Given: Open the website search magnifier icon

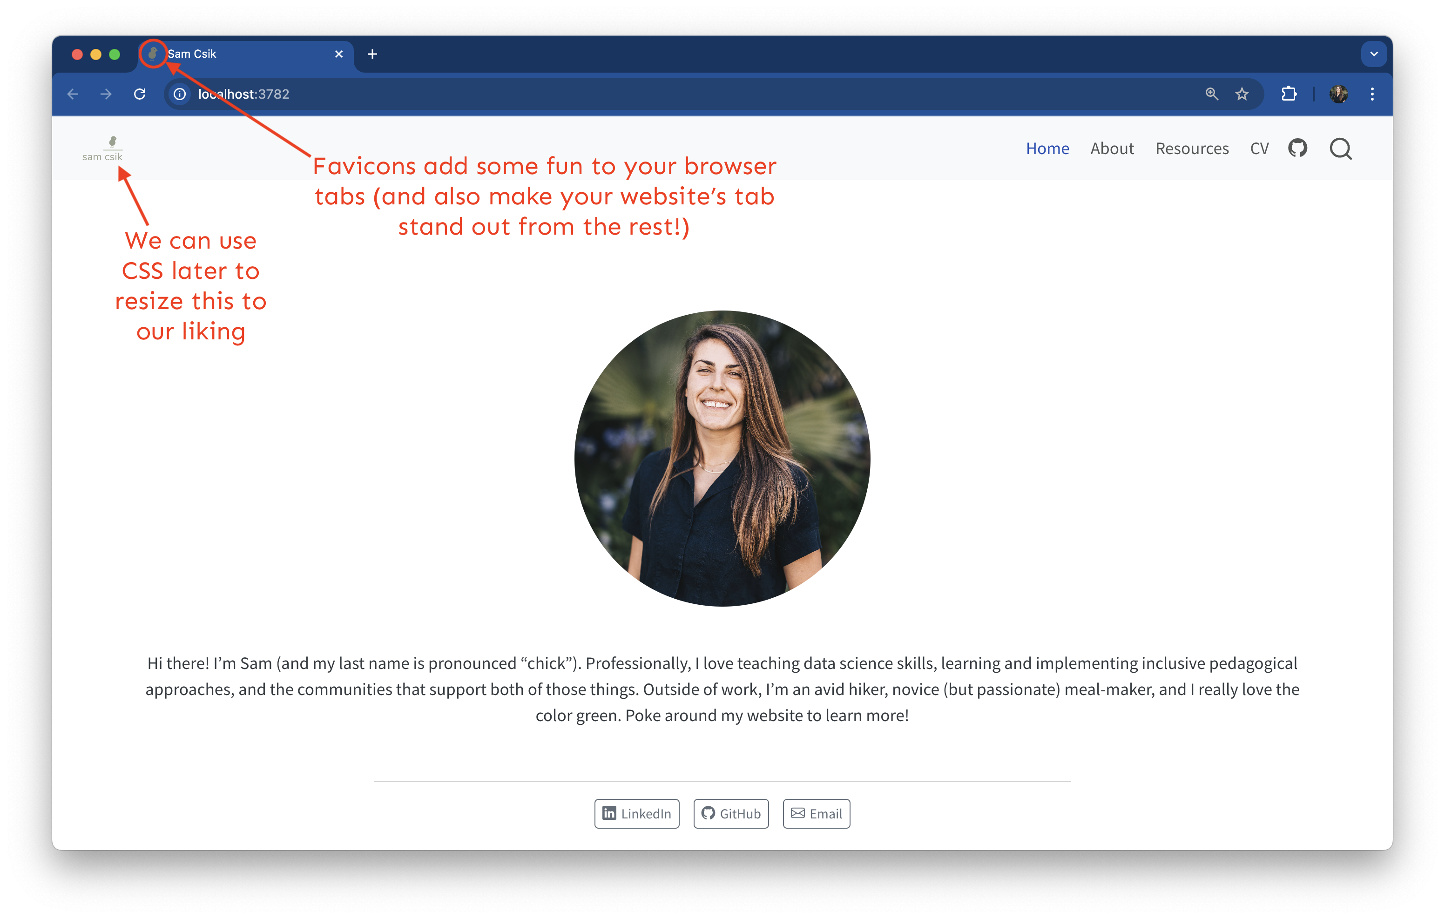Looking at the screenshot, I should click(x=1341, y=148).
